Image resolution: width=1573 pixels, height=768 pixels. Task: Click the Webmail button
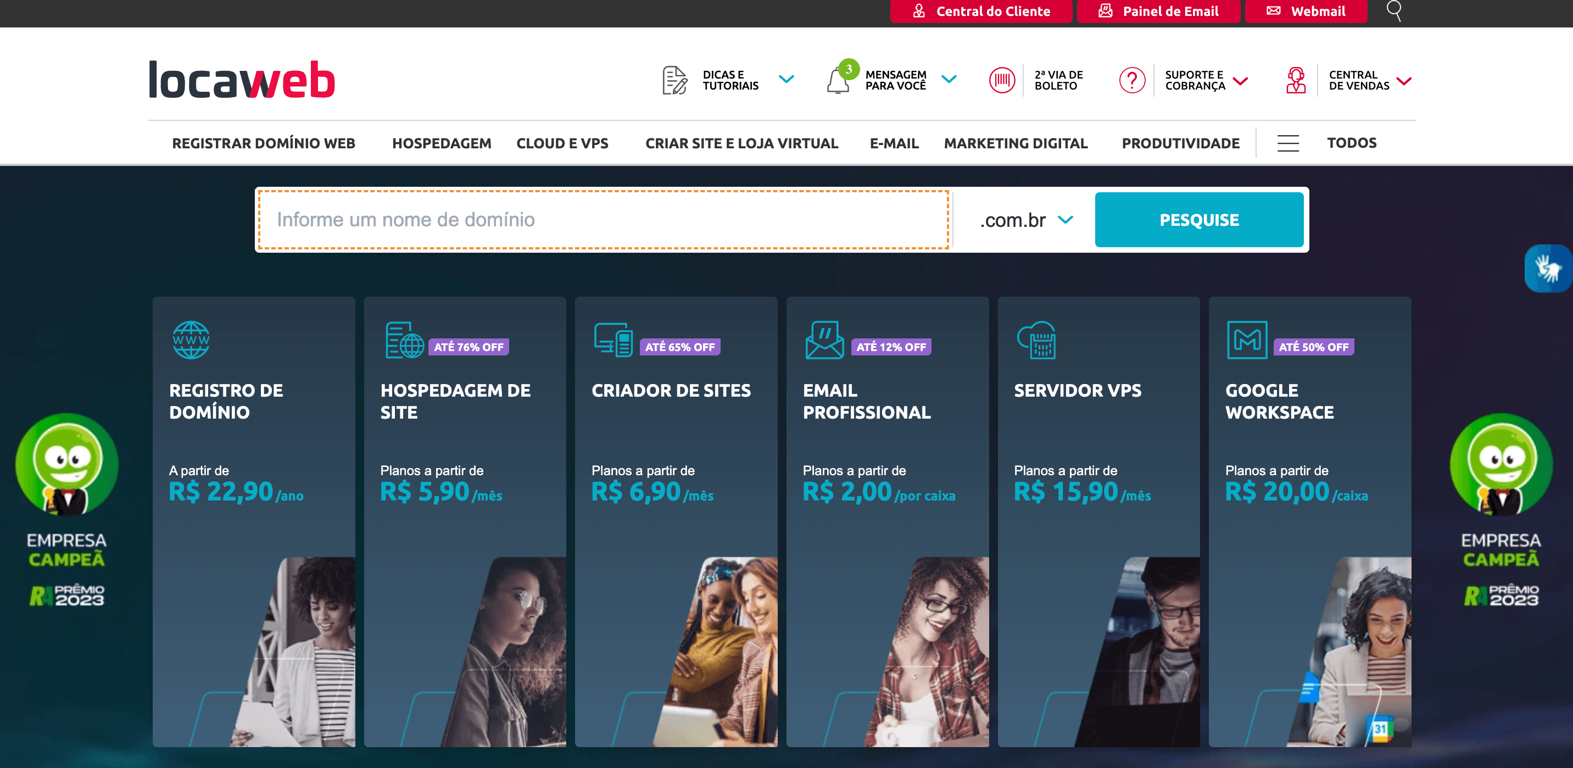[1306, 11]
